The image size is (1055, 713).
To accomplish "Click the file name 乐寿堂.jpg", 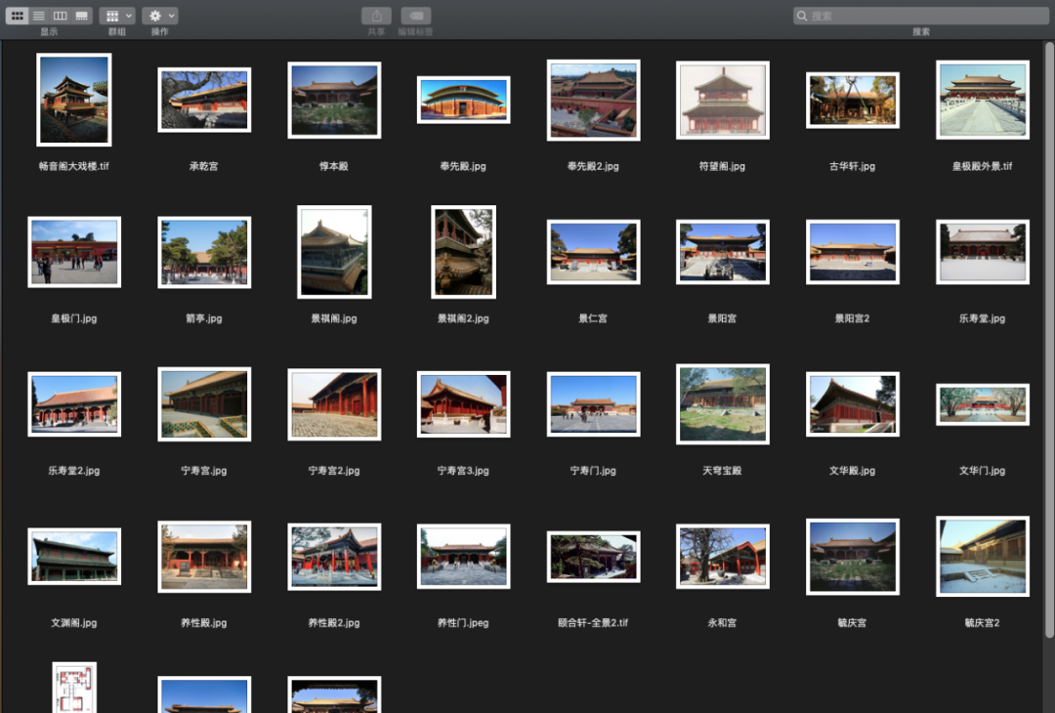I will pos(983,318).
